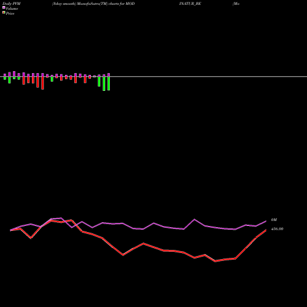
Task: Select the 'Volume' legend label
Action: pos(12,9)
